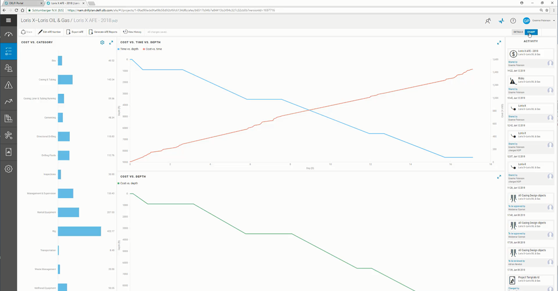Close the DELFI Portal browser tab
This screenshot has width=558, height=291.
pos(40,3)
